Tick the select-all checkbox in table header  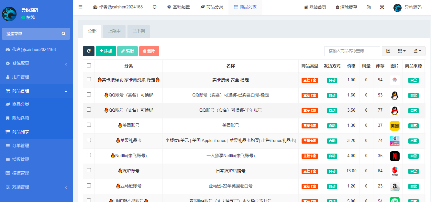(x=89, y=66)
